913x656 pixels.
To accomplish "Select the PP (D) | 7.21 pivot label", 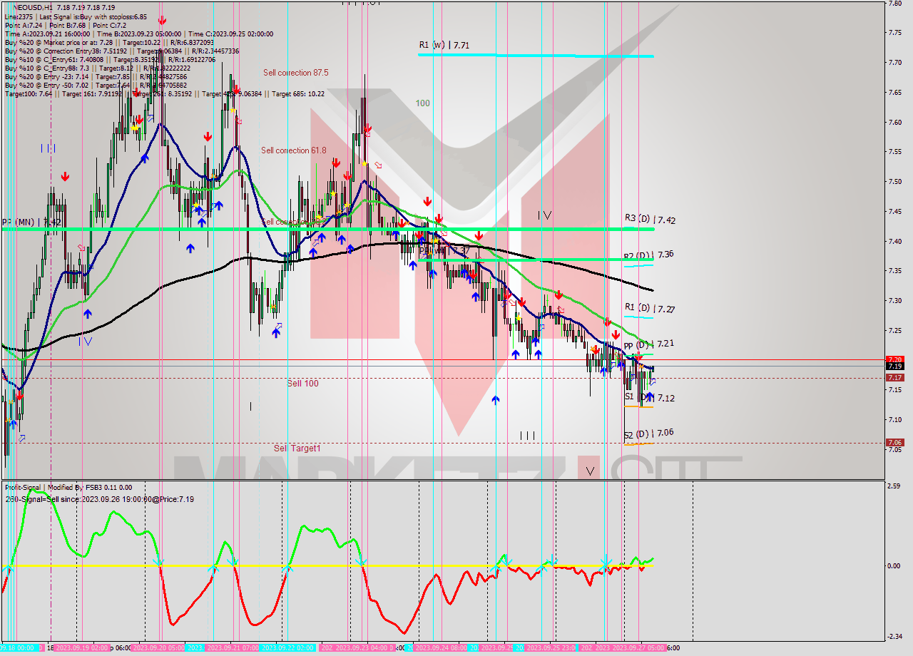I will pos(649,344).
